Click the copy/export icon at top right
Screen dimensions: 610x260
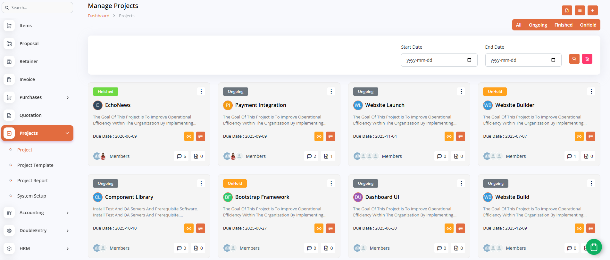(x=567, y=11)
